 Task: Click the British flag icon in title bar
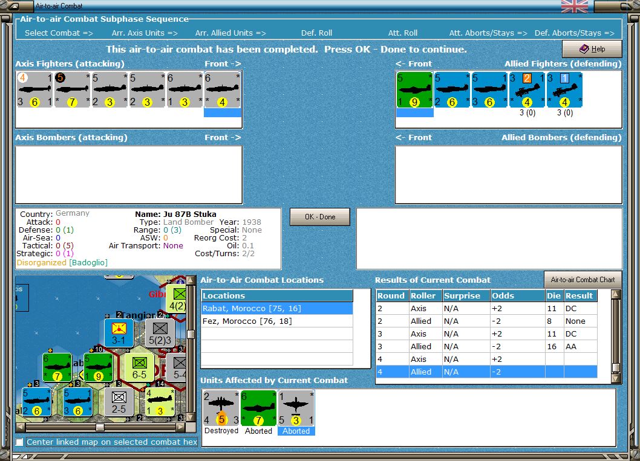click(575, 6)
